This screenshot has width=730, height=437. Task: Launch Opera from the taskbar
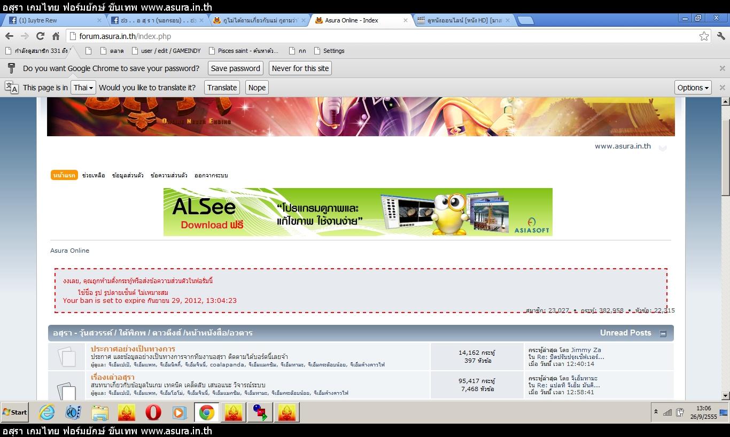[153, 412]
